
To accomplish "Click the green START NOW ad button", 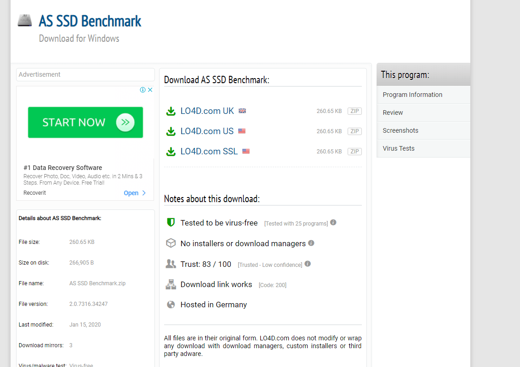I will (85, 122).
